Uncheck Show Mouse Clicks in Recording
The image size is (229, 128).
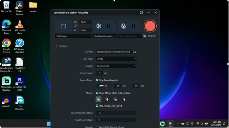point(97,93)
